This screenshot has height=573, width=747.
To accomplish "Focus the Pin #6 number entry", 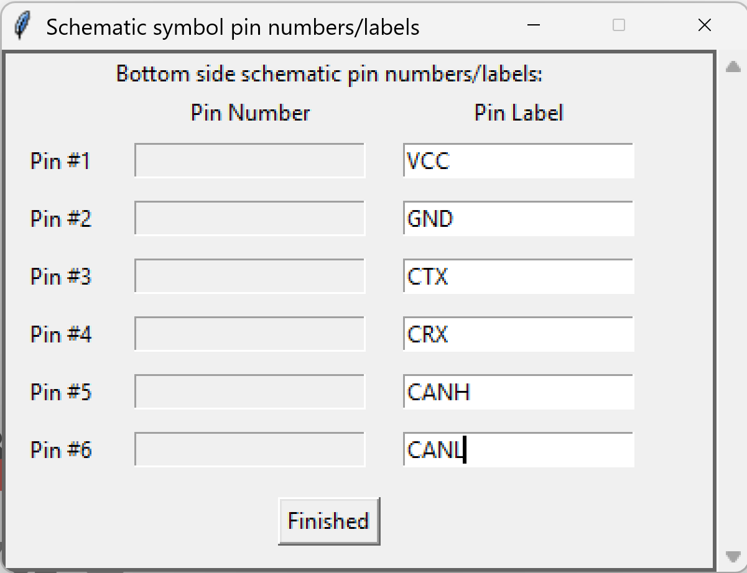I will pyautogui.click(x=249, y=450).
